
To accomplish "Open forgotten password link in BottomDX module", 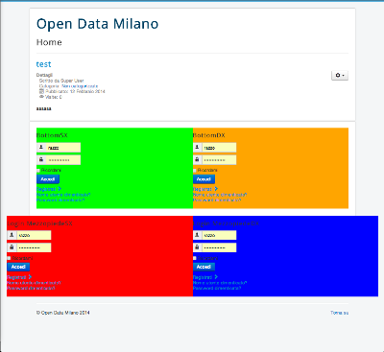I will (217, 199).
